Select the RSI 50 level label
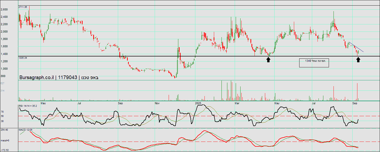The image size is (380, 152). [2, 116]
